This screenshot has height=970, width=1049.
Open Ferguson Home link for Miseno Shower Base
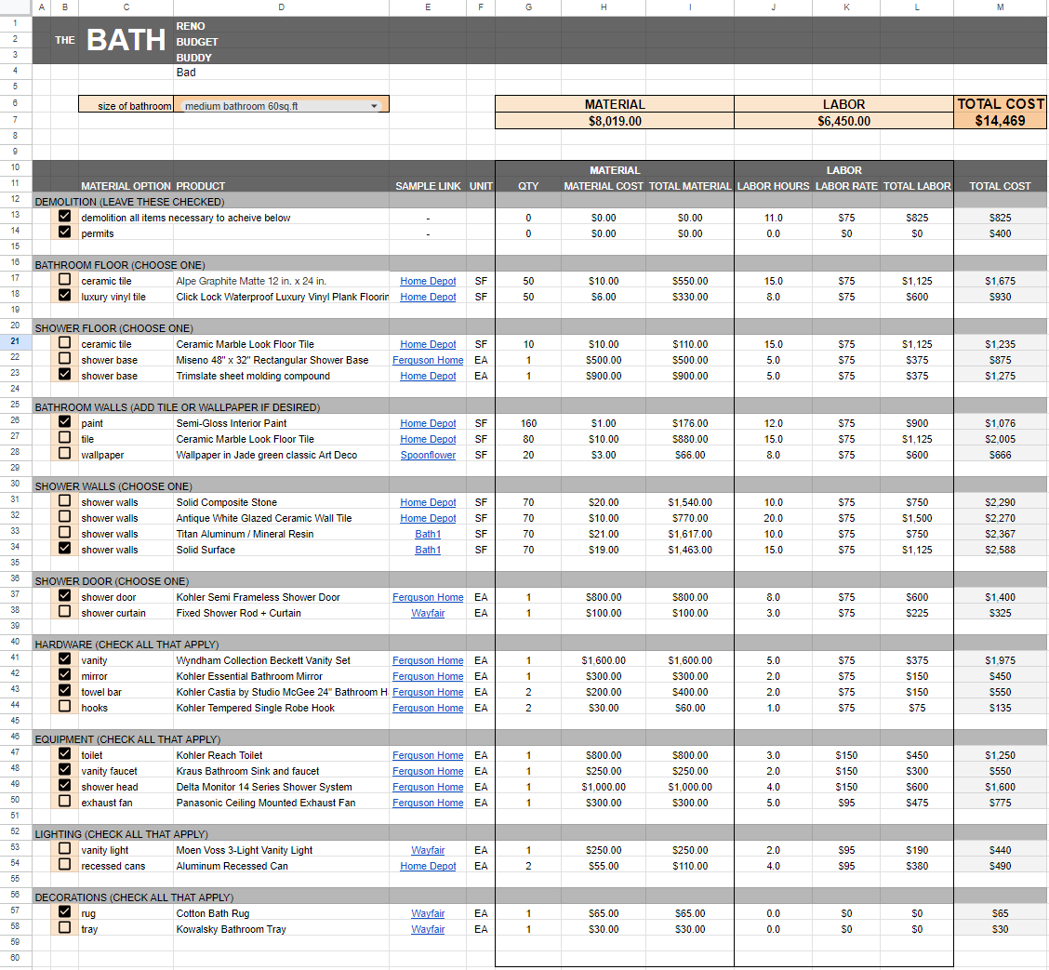pyautogui.click(x=428, y=360)
